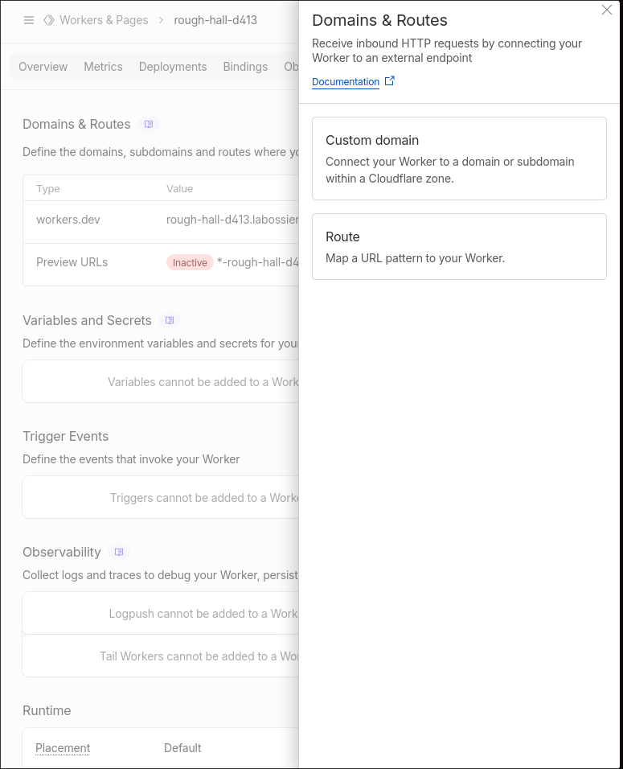Screen dimensions: 623x769
Task: Click the underlined Placement label
Action: (63, 748)
